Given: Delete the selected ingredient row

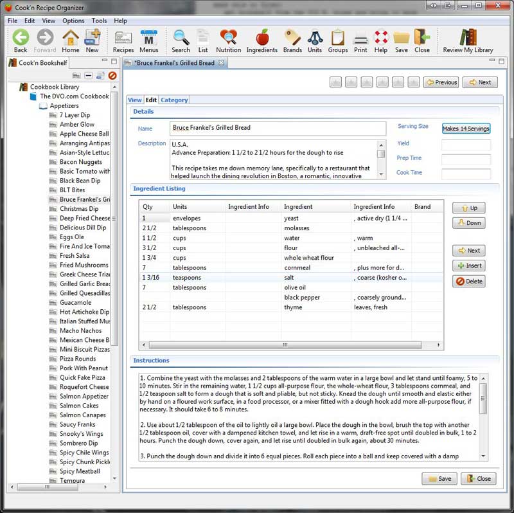Looking at the screenshot, I should coord(469,282).
